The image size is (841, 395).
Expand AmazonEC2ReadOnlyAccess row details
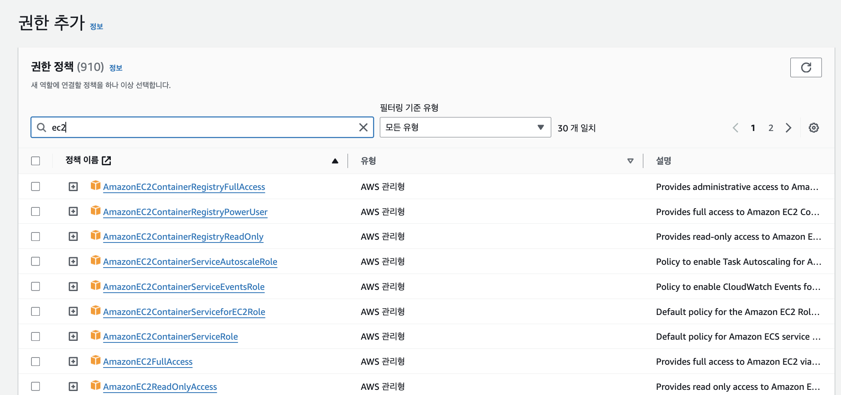tap(73, 386)
